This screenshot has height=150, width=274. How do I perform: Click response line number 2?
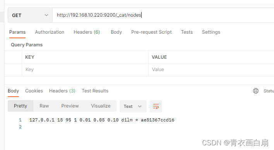(20, 127)
